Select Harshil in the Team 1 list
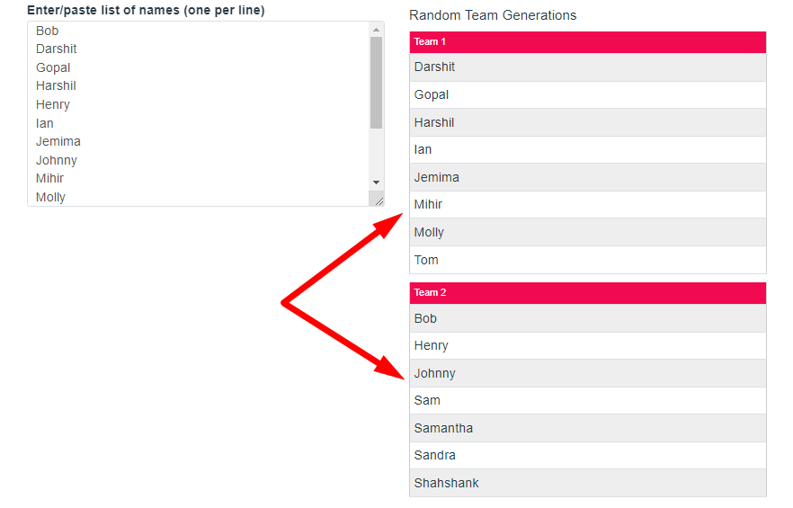Viewport: 793px width, 508px height. coord(588,122)
